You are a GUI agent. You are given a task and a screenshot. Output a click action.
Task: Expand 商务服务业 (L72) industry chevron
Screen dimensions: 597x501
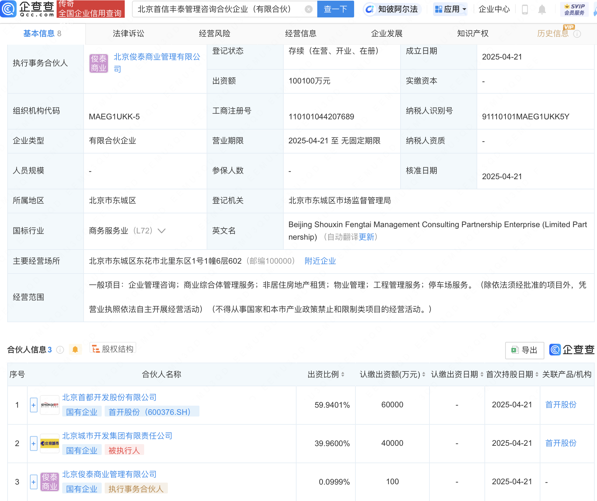click(161, 231)
